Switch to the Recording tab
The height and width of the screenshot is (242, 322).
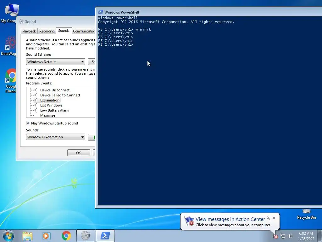click(x=47, y=31)
